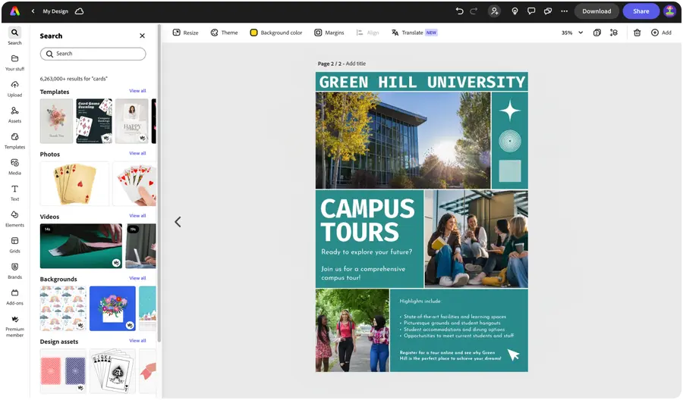Open the Theme toolbar option

pyautogui.click(x=225, y=33)
